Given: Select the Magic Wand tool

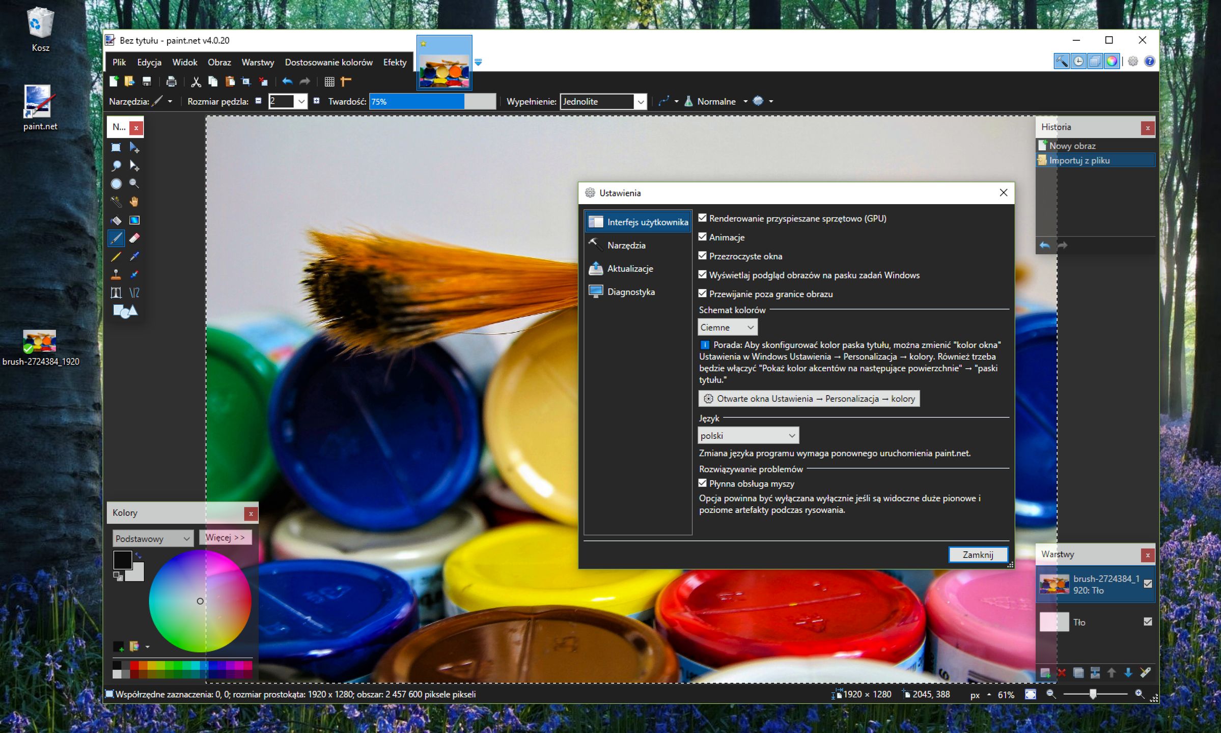Looking at the screenshot, I should tap(116, 202).
